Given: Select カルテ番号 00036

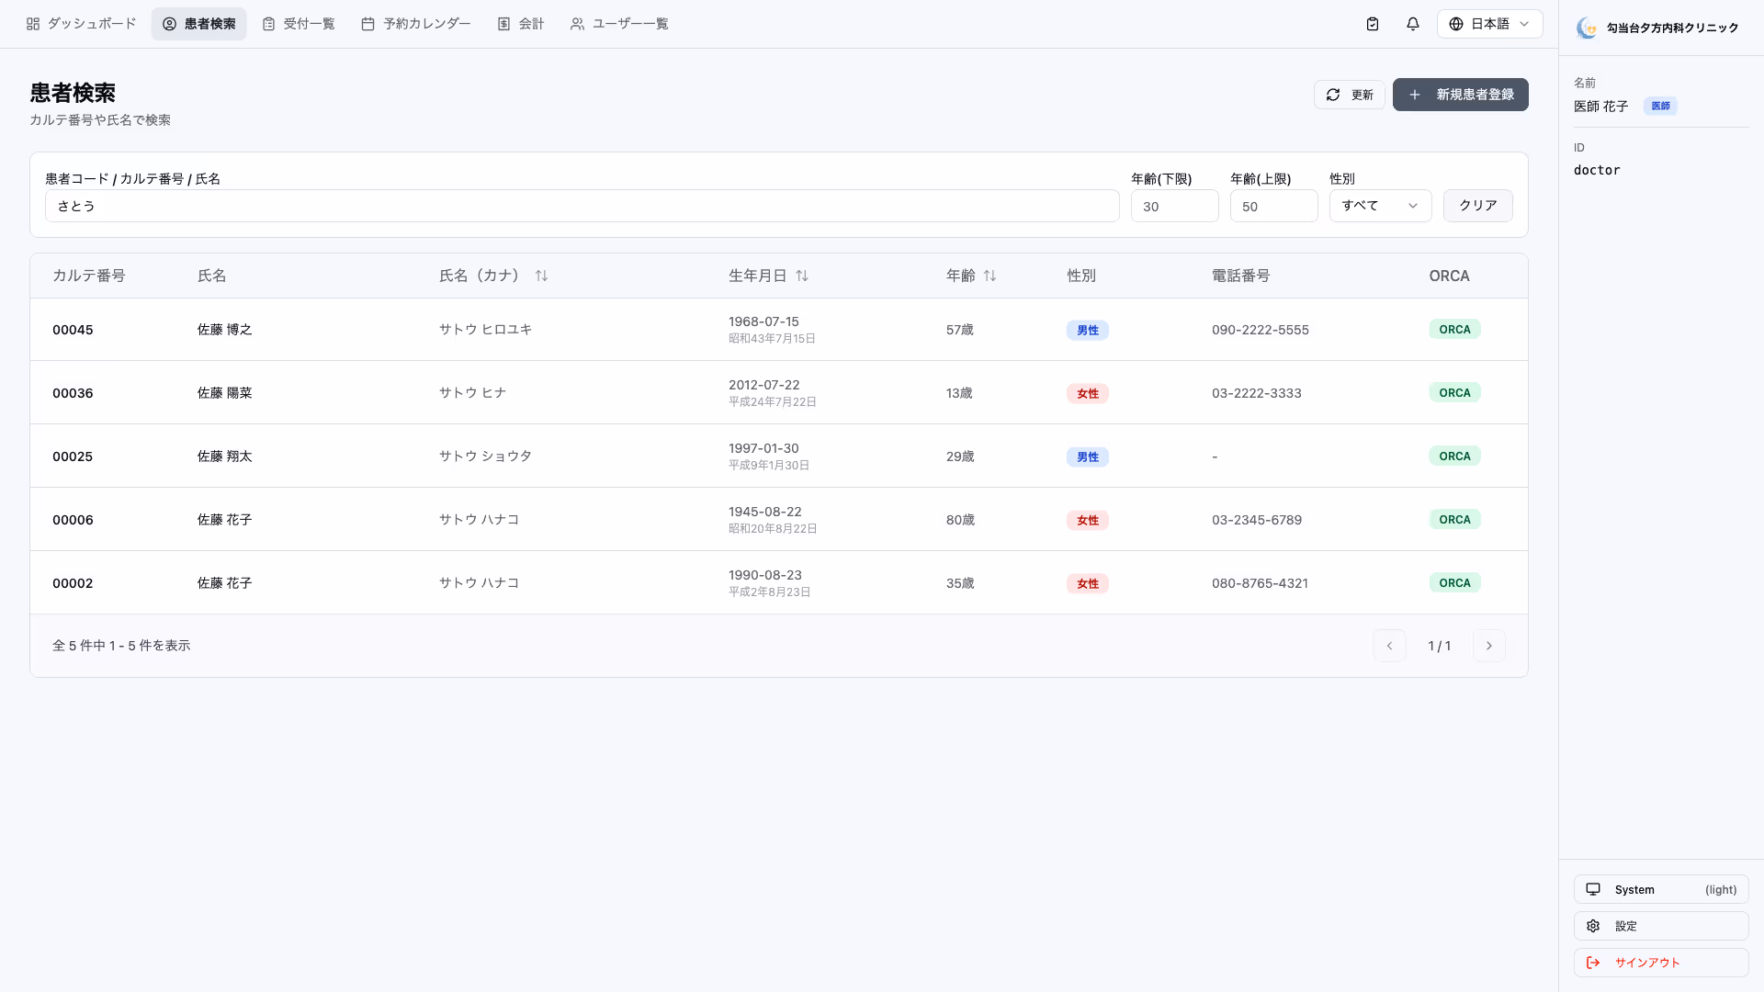Looking at the screenshot, I should [73, 393].
